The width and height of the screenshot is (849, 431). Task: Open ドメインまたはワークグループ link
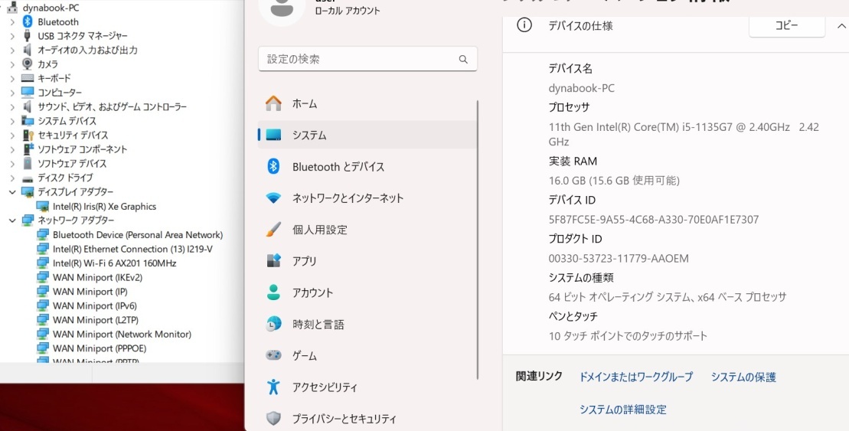636,377
